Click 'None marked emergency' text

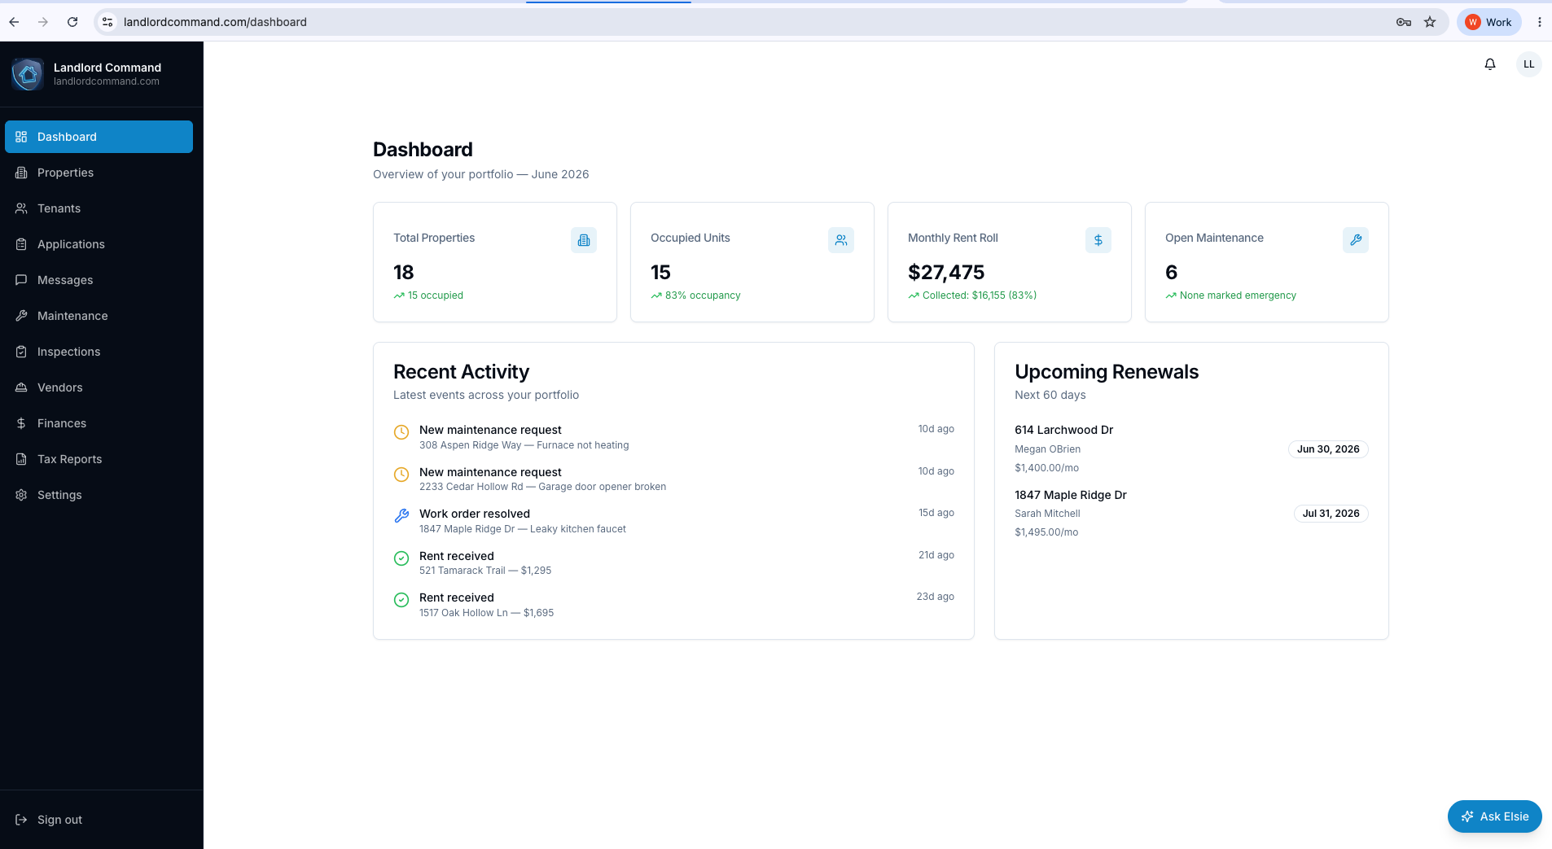pyautogui.click(x=1238, y=295)
